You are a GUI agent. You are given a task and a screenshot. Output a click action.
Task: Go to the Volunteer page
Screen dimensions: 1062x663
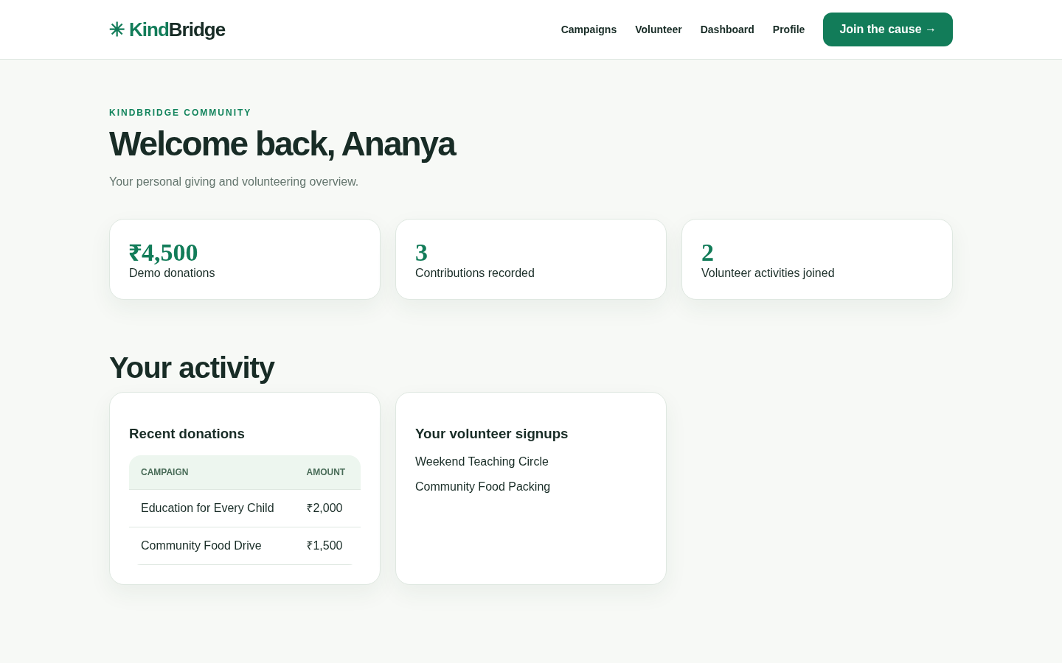[659, 29]
